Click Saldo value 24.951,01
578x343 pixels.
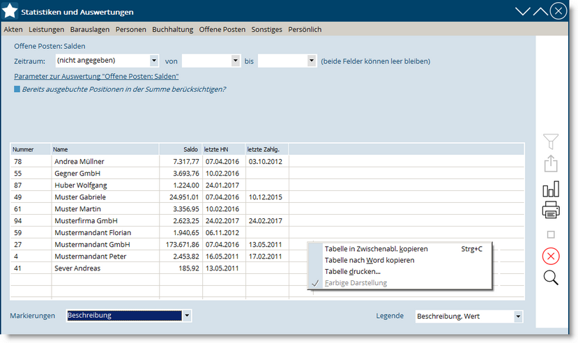tap(184, 197)
